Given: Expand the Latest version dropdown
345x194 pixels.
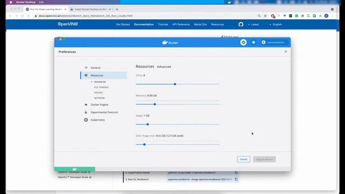Looking at the screenshot, I should [x=254, y=24].
